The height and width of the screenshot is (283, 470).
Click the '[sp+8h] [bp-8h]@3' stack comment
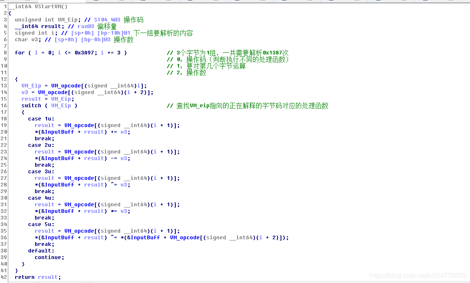[83, 40]
